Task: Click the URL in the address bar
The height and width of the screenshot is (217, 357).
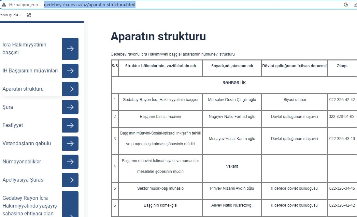Action: pyautogui.click(x=90, y=5)
